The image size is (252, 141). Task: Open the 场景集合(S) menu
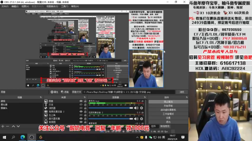coord(52,6)
